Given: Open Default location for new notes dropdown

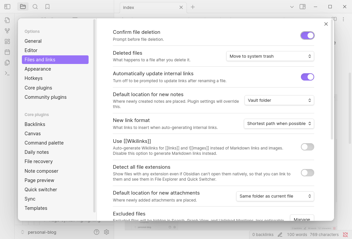Looking at the screenshot, I should 279,100.
